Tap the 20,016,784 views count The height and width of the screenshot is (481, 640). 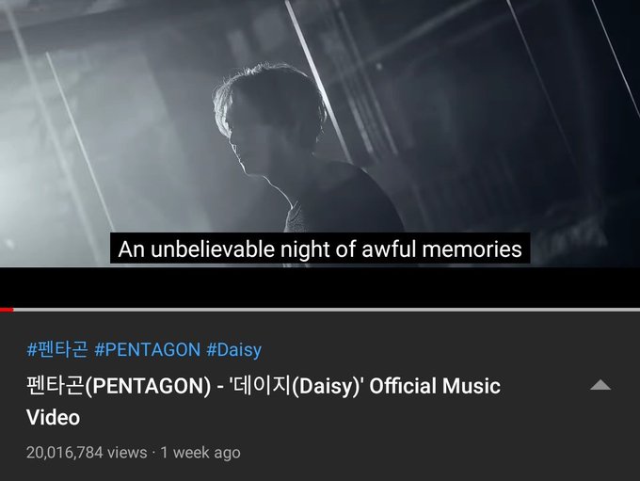click(x=87, y=453)
